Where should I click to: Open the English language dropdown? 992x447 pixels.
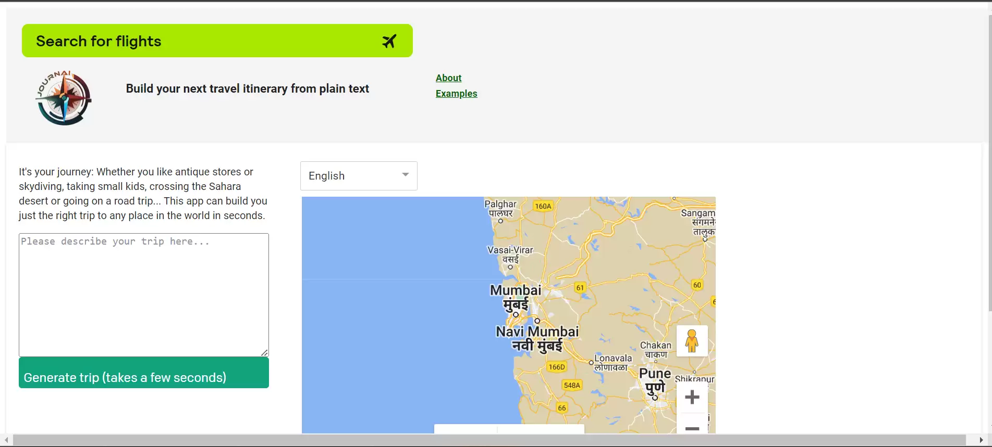click(359, 176)
